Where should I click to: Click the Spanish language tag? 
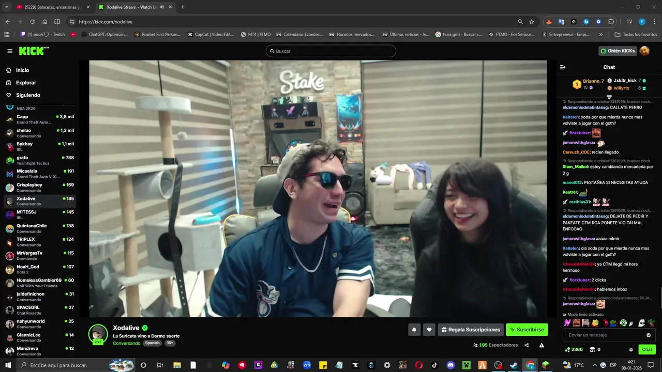(152, 343)
